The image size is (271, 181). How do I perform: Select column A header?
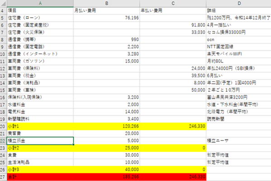tap(41, 3)
